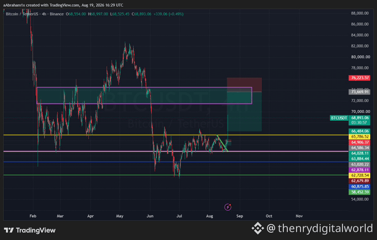
Task: Click the gray 63,020.22 price label
Action: tap(359, 165)
